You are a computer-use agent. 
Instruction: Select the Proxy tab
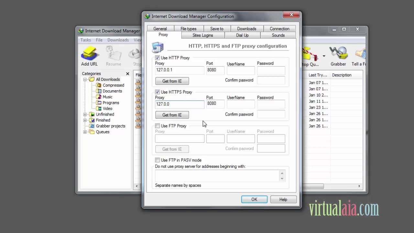click(x=163, y=35)
